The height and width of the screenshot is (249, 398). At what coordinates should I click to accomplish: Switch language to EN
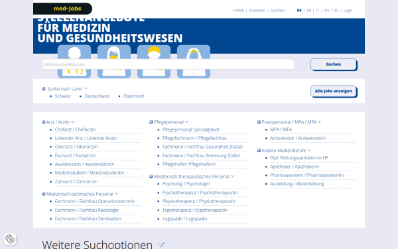click(x=326, y=11)
